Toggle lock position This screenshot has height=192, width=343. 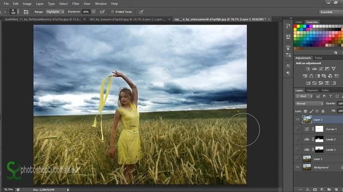click(x=317, y=111)
